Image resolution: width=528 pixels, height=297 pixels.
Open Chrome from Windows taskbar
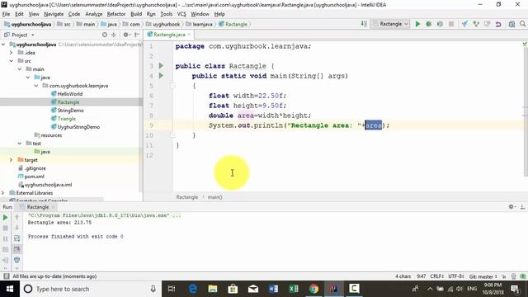(x=313, y=289)
